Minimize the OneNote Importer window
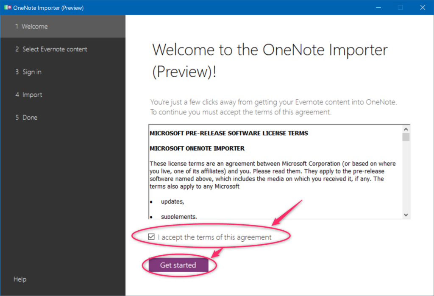 [378, 8]
